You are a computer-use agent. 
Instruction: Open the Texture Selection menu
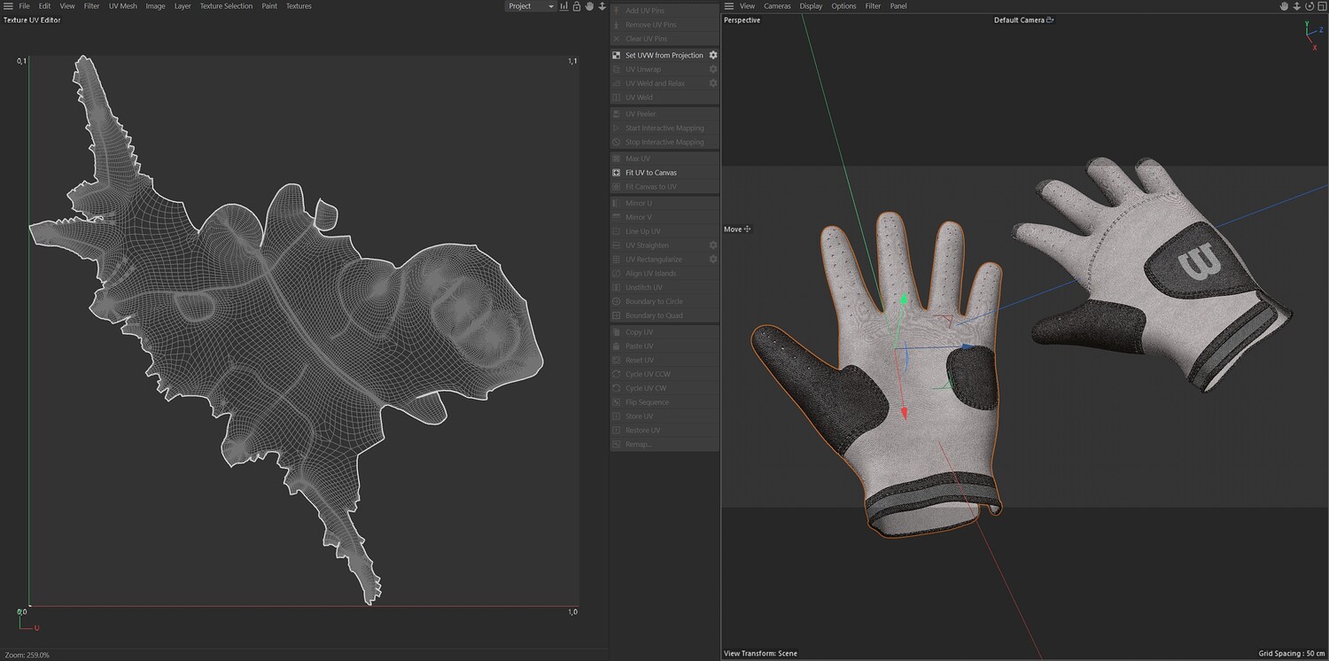(x=226, y=6)
